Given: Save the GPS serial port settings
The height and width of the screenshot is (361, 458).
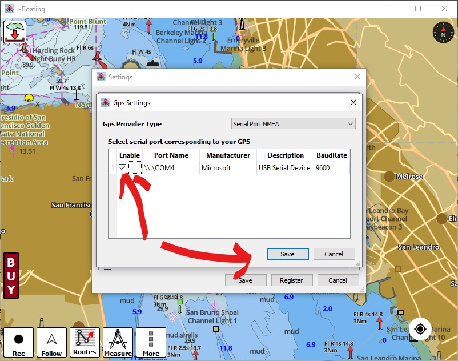Looking at the screenshot, I should (288, 254).
